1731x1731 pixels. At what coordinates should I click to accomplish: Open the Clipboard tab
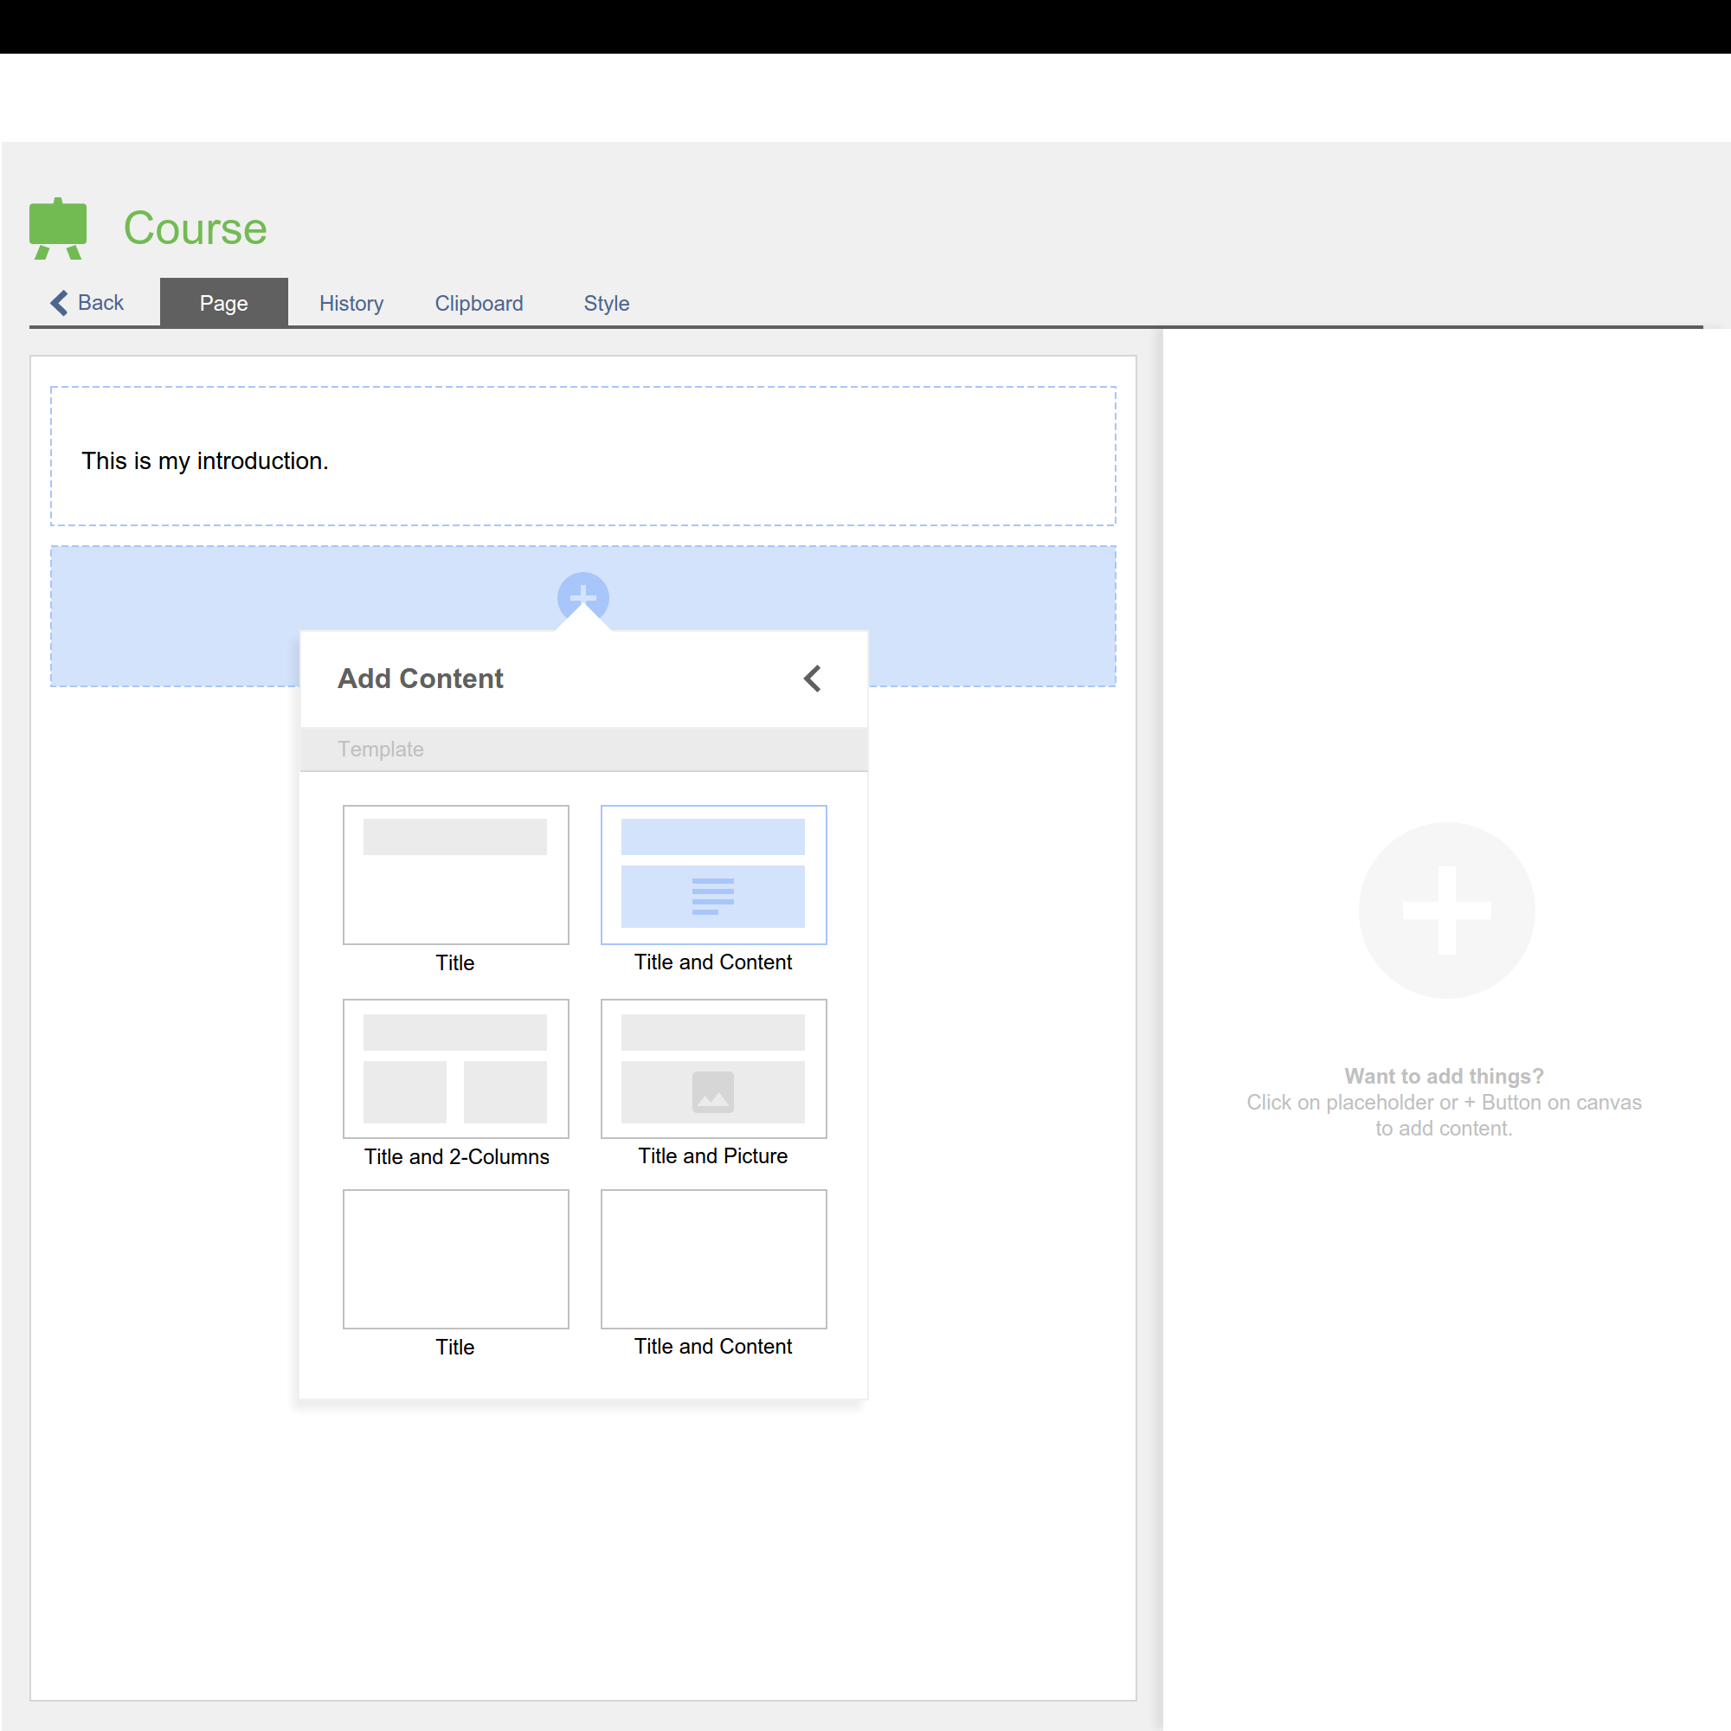[x=479, y=303]
